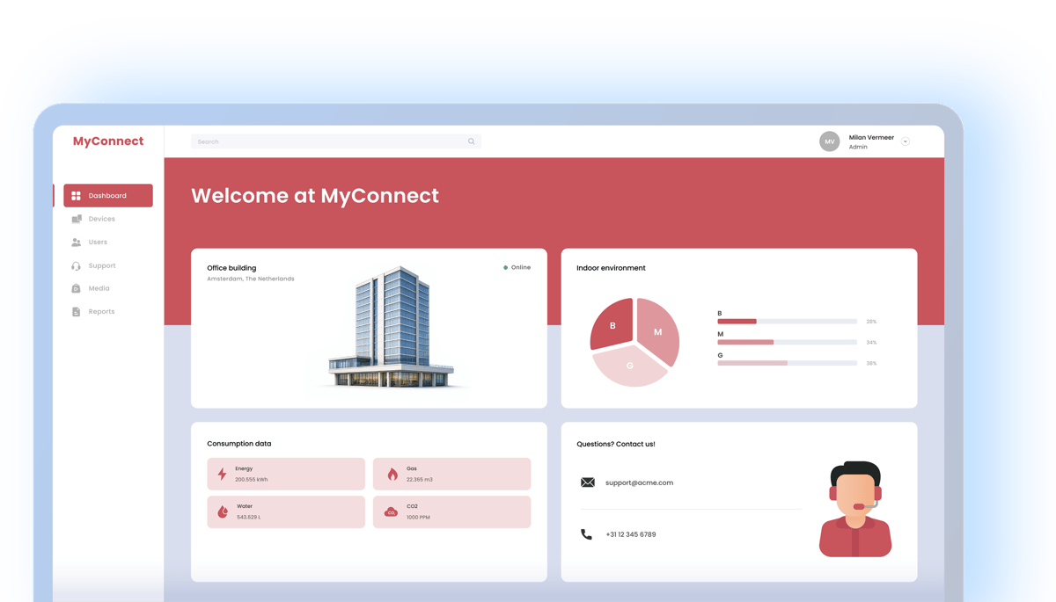
Task: Click the phone handset icon
Action: point(586,534)
